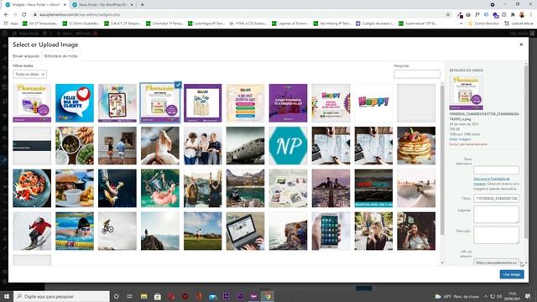
Task: Click the Texto alternativo input field
Action: [496, 169]
